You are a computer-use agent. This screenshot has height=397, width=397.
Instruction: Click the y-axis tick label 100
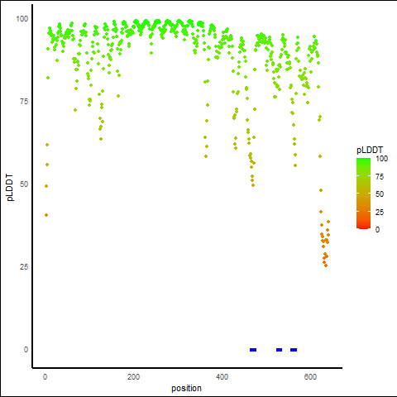22,19
